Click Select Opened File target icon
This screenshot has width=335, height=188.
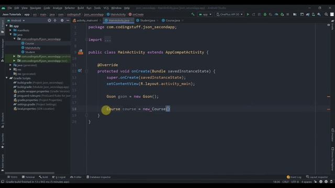point(49,20)
